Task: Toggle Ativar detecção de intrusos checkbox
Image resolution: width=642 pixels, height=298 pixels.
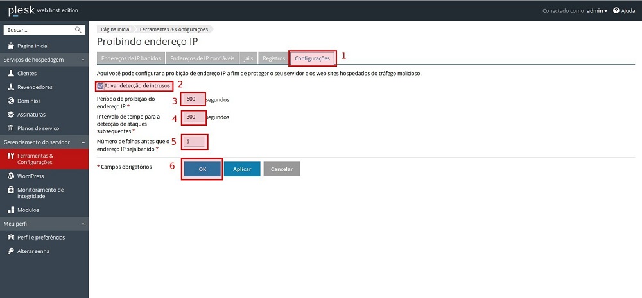Action: 100,85
